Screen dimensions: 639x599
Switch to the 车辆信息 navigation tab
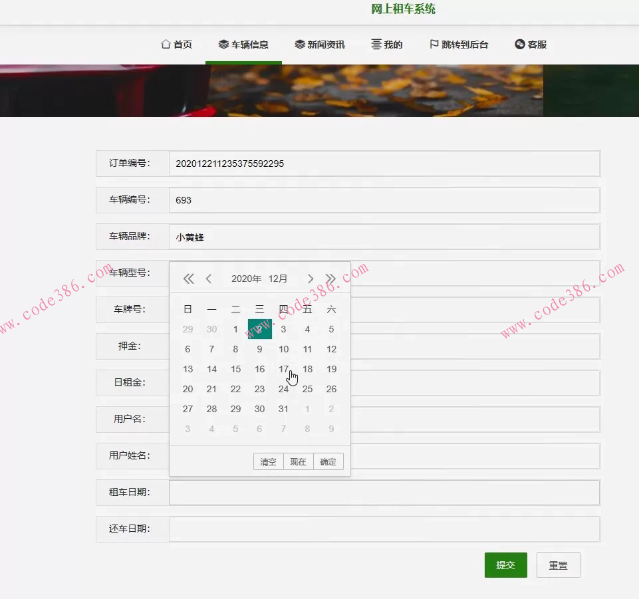pyautogui.click(x=243, y=44)
